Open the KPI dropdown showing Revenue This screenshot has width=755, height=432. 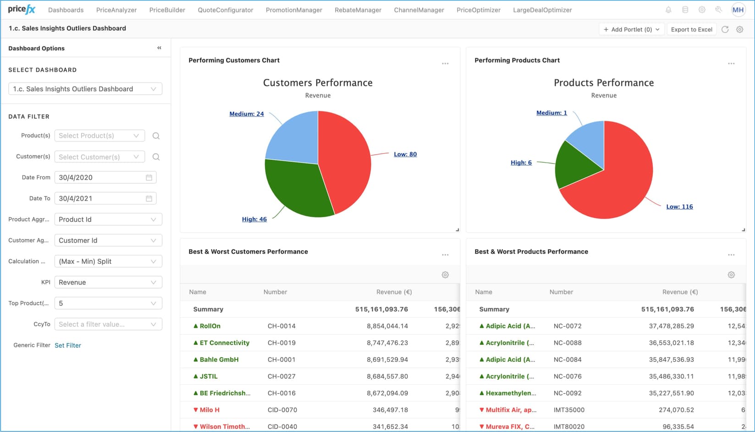[x=108, y=282]
